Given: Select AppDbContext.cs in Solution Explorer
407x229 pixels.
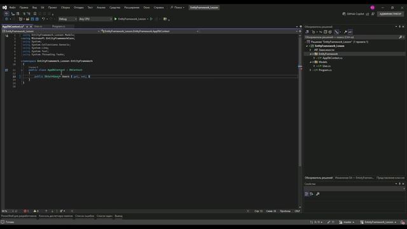Looking at the screenshot, I should pyautogui.click(x=332, y=58).
